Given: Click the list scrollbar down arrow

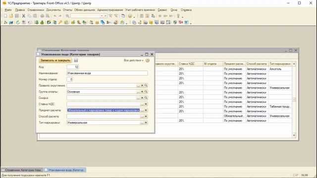Looking at the screenshot, I should point(294,135).
